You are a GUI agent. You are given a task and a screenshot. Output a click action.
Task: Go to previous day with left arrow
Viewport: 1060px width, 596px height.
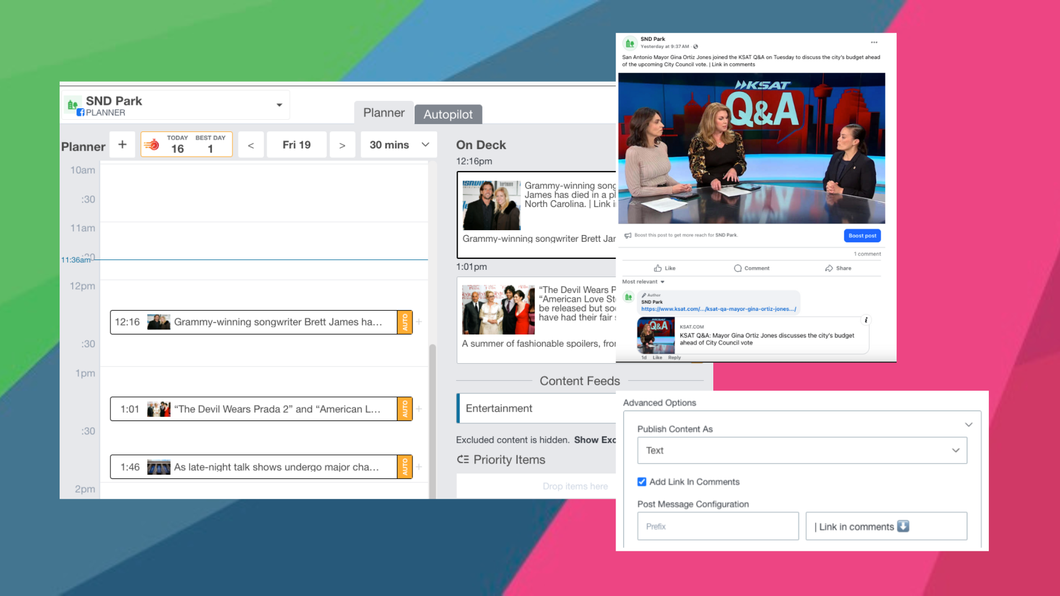click(x=251, y=145)
